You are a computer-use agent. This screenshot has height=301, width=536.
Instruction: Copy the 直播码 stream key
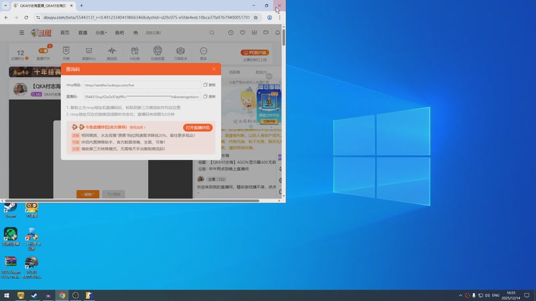(x=210, y=96)
